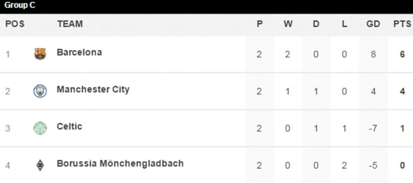Click the P played column header
413x183 pixels.
click(259, 24)
